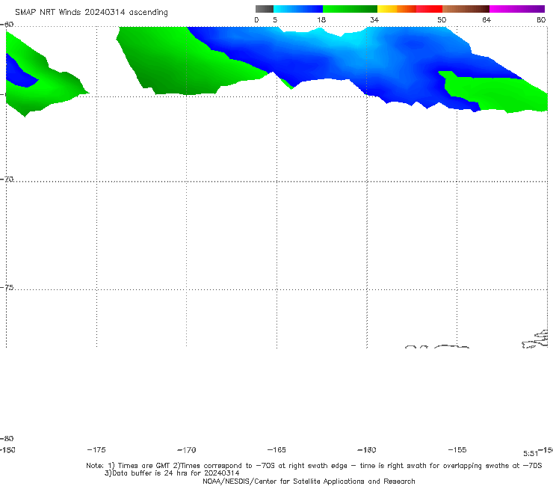Click the color bar label "34"
This screenshot has height=486, width=553.
(374, 20)
